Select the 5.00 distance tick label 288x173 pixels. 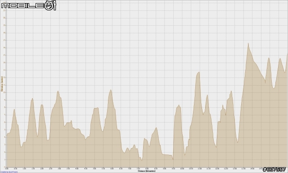(94, 168)
